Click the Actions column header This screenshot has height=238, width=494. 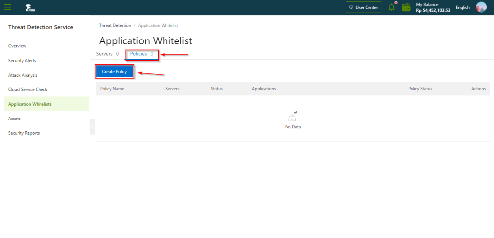(479, 89)
